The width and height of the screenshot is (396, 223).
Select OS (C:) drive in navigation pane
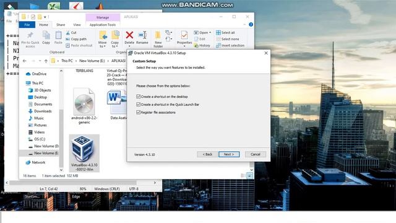(x=37, y=139)
